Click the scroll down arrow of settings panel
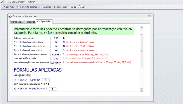This screenshot has height=104, width=183. (141, 90)
